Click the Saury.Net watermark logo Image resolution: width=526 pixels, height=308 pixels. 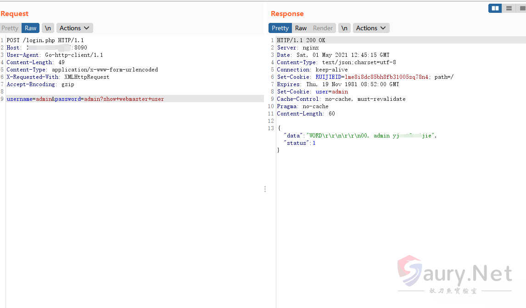tap(454, 275)
